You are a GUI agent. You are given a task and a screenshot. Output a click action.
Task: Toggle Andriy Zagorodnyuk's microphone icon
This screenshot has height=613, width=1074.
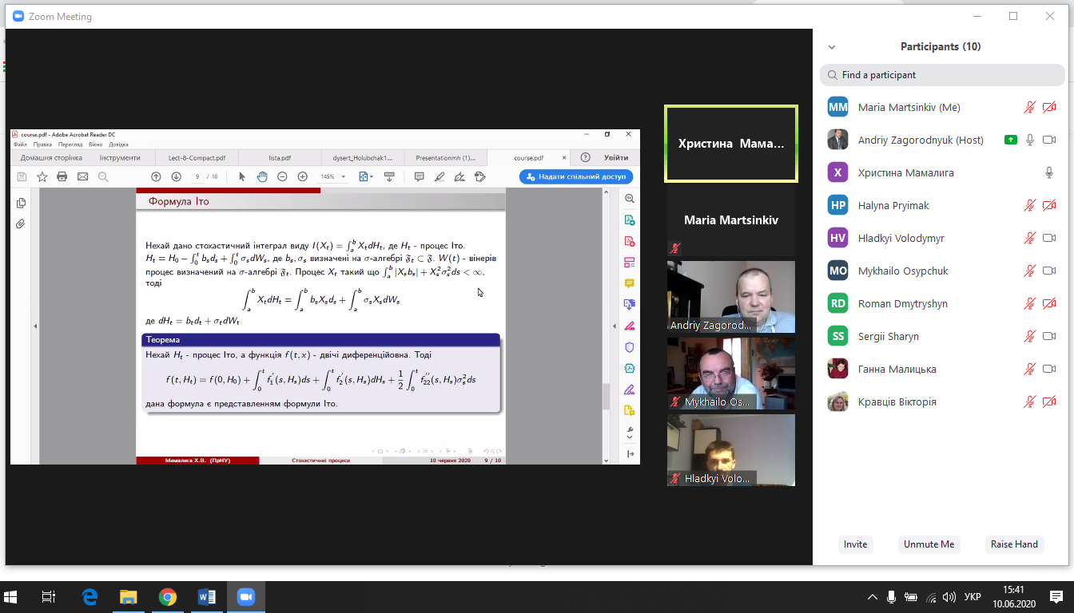[x=1030, y=140]
